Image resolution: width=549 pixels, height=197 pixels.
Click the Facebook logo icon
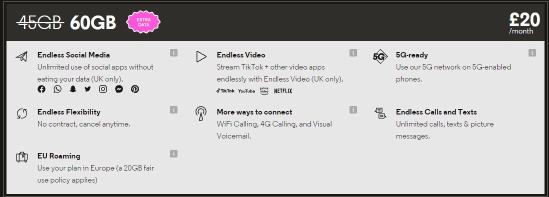click(x=41, y=89)
